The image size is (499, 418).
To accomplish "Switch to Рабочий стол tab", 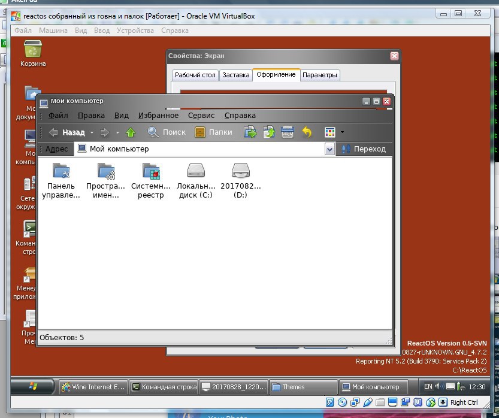I will point(195,75).
